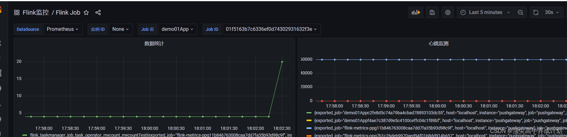This screenshot has width=567, height=137.
Task: Toggle flink-metrics-ppg7b1c26 legend series
Action: (x=440, y=135)
